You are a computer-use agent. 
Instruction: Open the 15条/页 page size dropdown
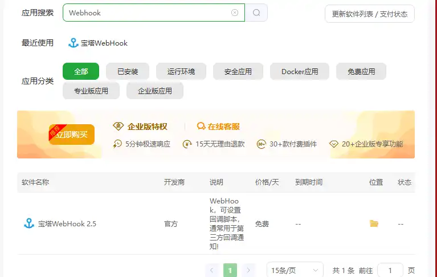(x=295, y=270)
